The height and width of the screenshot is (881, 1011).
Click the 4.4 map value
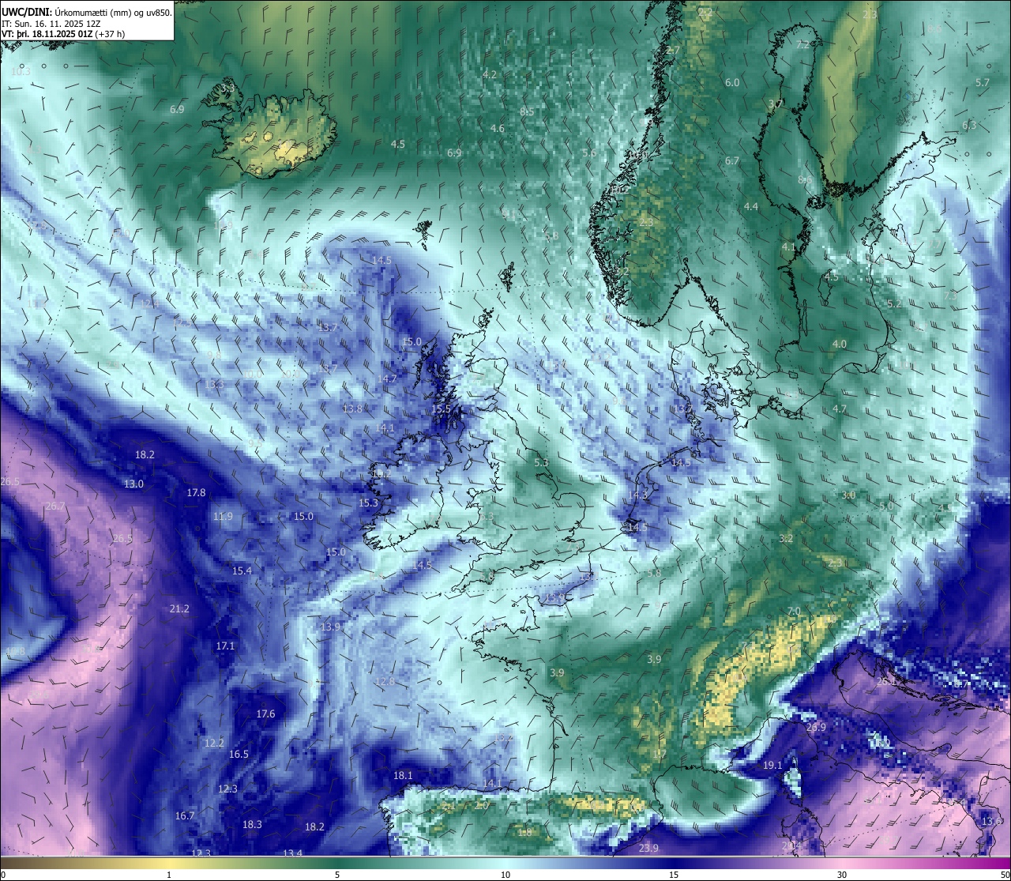[751, 206]
